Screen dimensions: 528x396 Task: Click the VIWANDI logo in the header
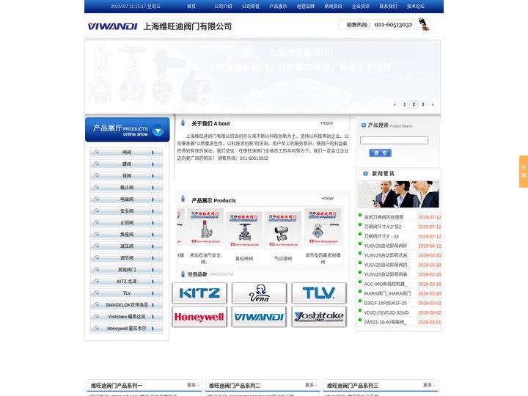tap(112, 26)
